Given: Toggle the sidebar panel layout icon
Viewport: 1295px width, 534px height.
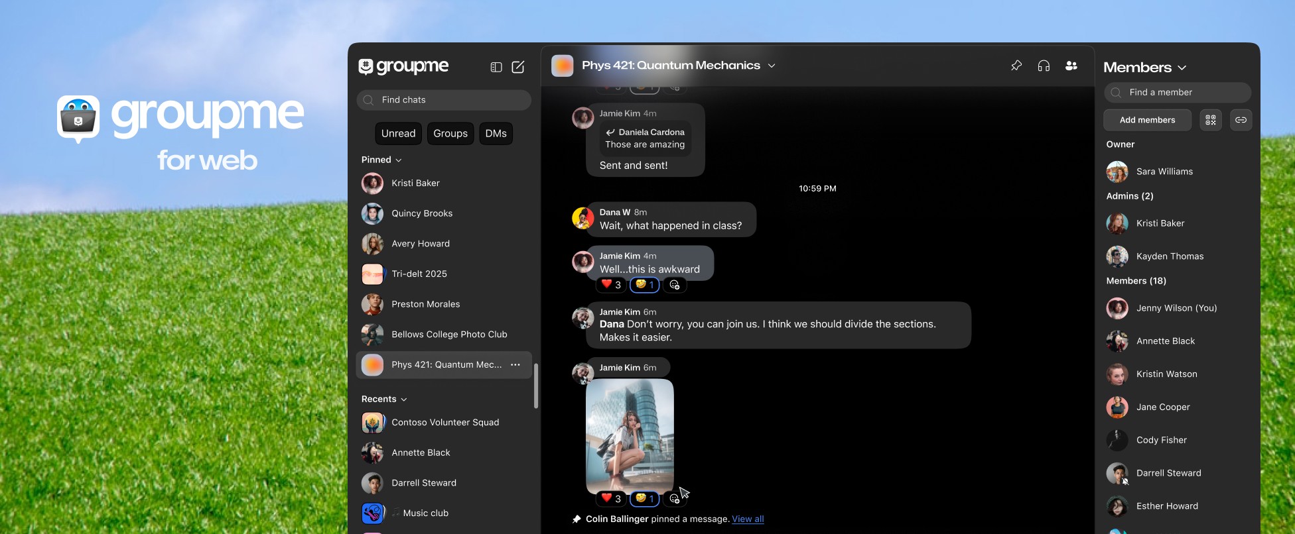Looking at the screenshot, I should [496, 67].
